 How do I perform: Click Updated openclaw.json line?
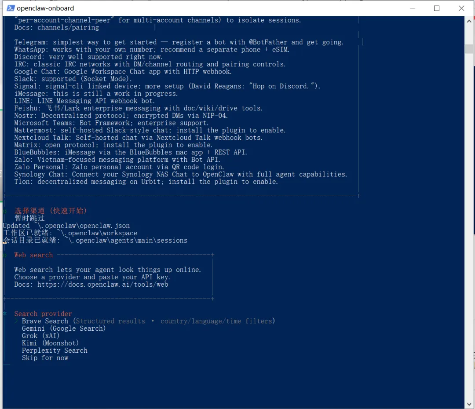[x=66, y=226]
